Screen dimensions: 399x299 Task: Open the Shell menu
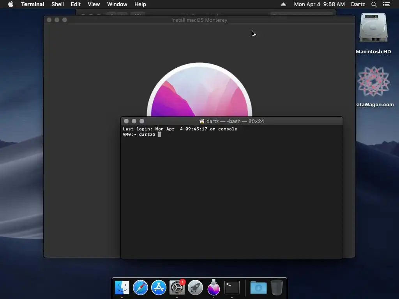pos(58,4)
